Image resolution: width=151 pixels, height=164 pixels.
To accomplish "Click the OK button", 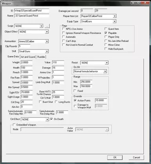I will pos(115,157).
